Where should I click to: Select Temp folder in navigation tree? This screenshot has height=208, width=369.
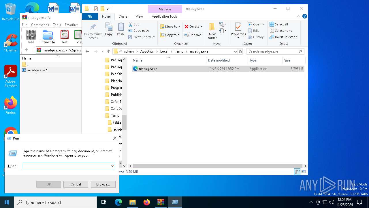click(115, 116)
